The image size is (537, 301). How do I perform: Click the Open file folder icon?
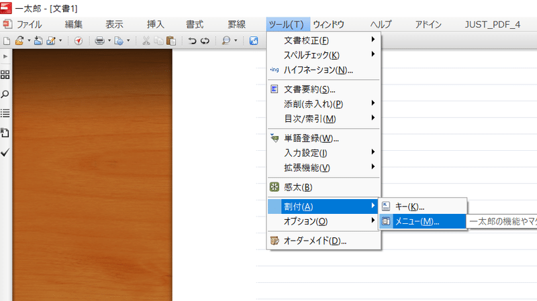(19, 41)
